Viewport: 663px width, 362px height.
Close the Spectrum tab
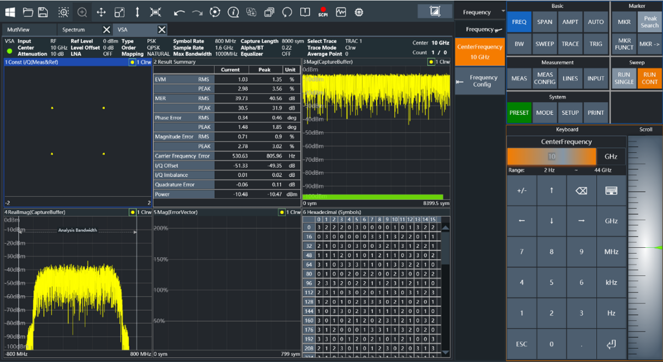pos(106,30)
